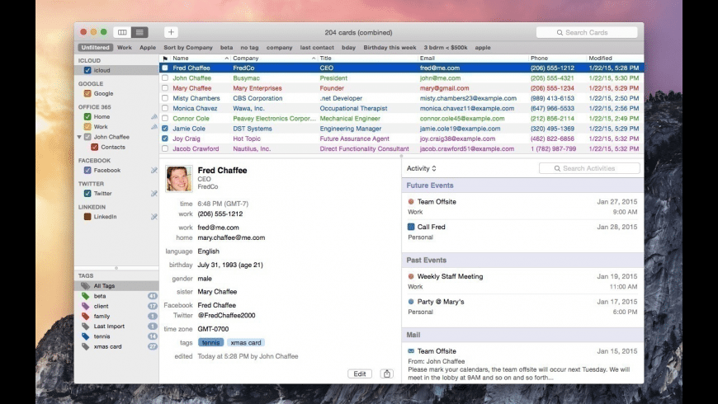
Task: Select the Jacob Crawford contact row
Action: tap(402, 148)
